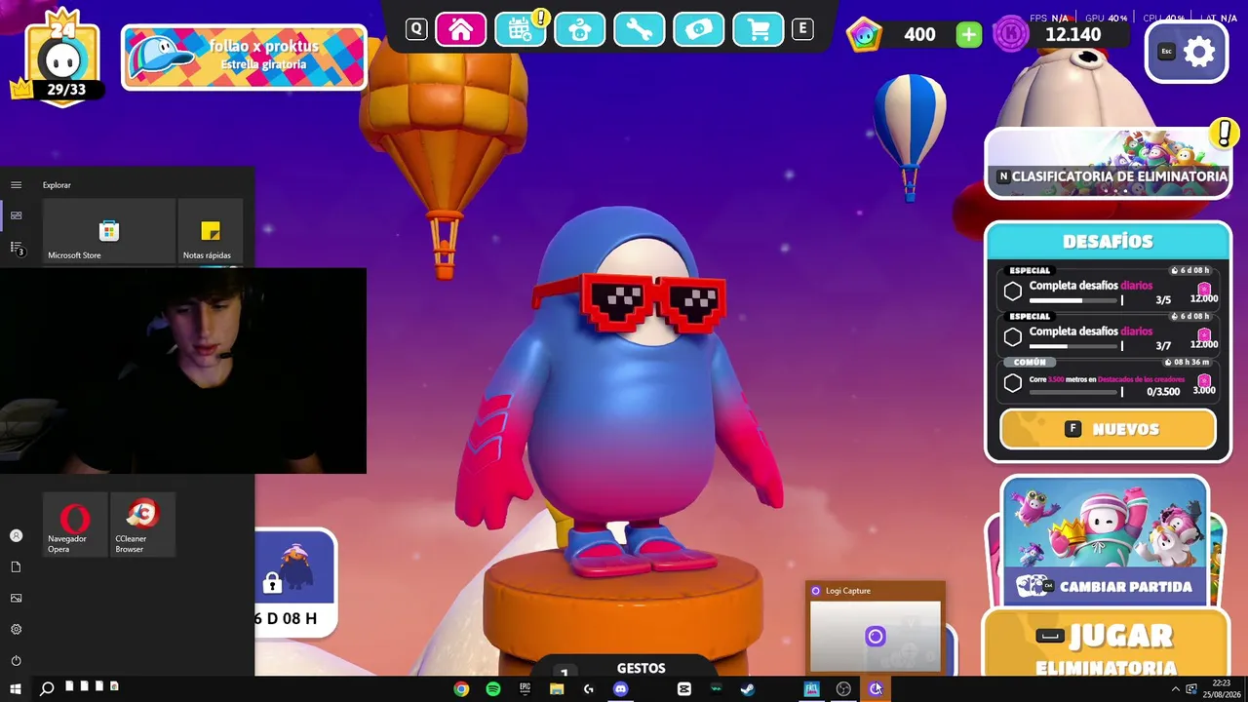Open the wrench creative tab
Viewport: 1248px width, 702px height.
click(x=639, y=29)
